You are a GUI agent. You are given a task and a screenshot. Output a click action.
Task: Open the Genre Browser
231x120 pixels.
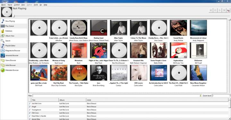click(x=13, y=60)
